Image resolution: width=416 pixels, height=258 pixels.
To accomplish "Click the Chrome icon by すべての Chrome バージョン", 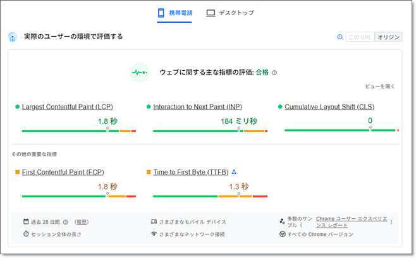I will [x=282, y=234].
